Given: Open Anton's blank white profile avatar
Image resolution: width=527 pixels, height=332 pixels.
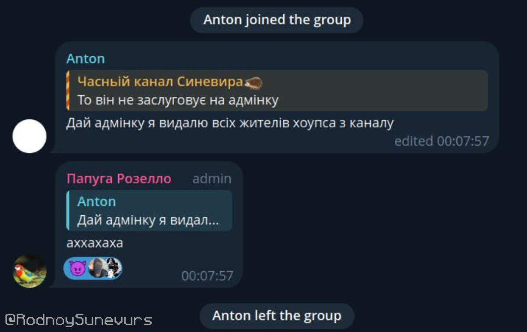Looking at the screenshot, I should (x=29, y=136).
